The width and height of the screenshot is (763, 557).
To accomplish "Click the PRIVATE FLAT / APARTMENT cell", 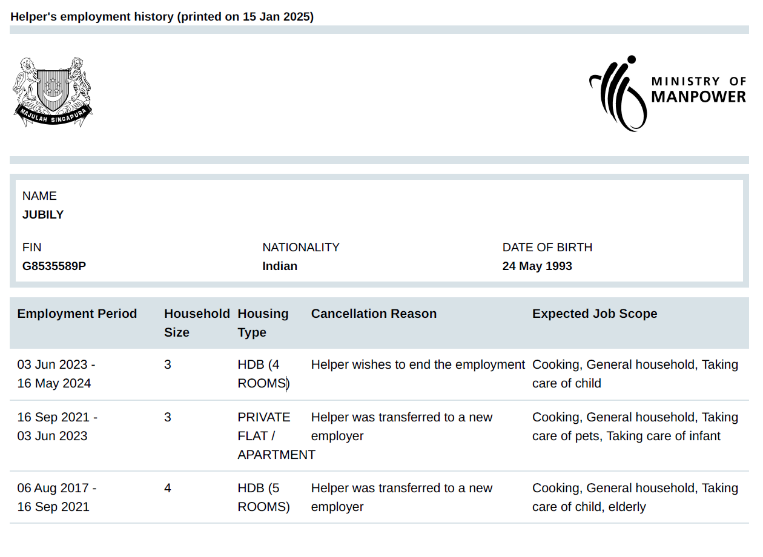I will [276, 436].
